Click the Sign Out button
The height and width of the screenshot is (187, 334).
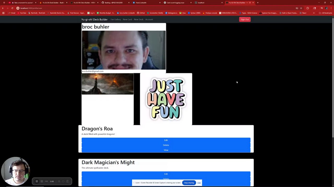[x=245, y=19]
